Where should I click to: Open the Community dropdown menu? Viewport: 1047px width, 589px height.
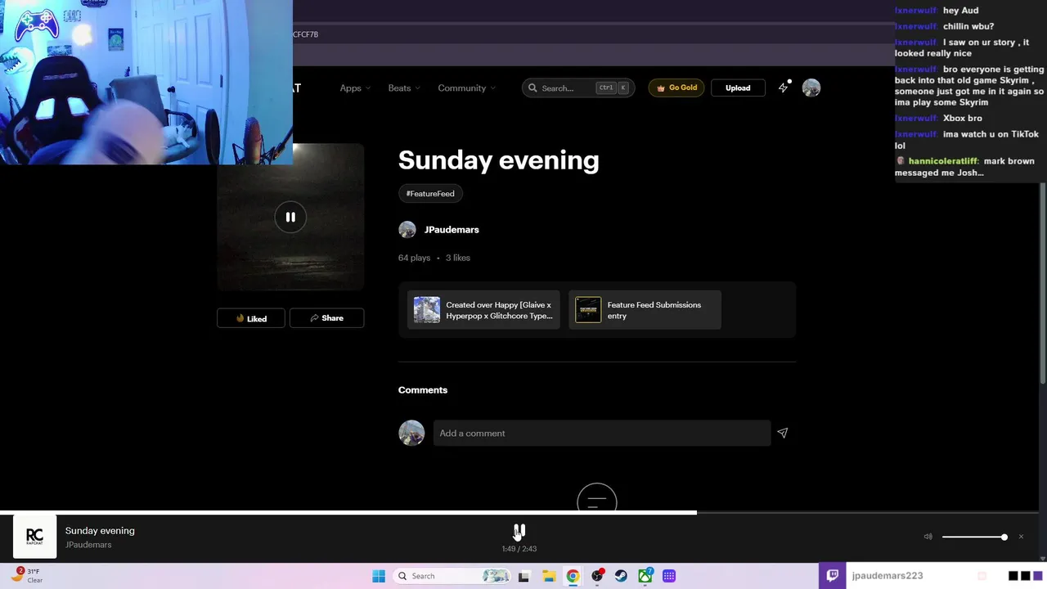click(466, 88)
